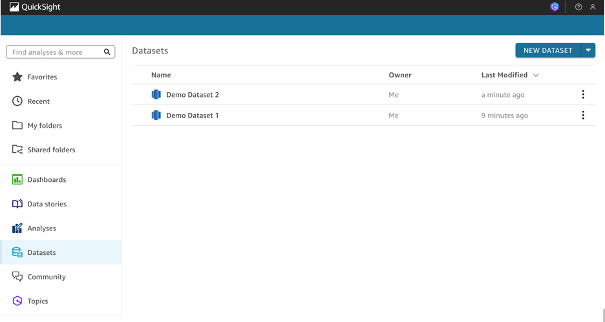Viewport: 605px width, 322px height.
Task: Open the user account profile icon
Action: (593, 7)
